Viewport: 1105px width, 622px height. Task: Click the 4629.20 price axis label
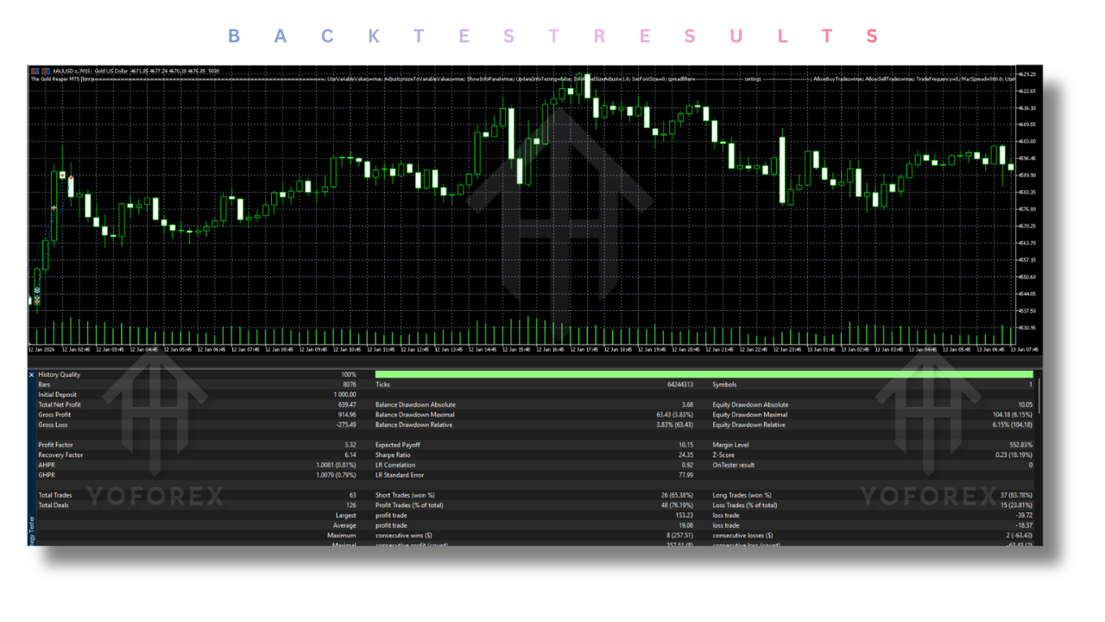click(1027, 74)
